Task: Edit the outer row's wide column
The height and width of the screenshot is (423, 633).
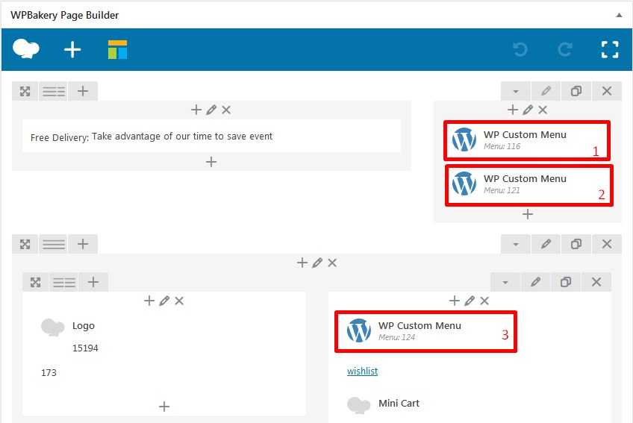Action: pos(317,263)
